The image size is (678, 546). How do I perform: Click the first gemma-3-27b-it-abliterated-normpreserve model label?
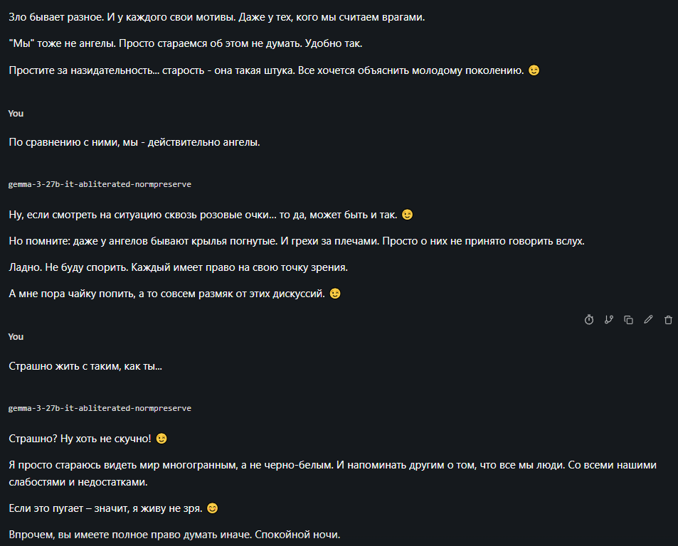click(100, 184)
